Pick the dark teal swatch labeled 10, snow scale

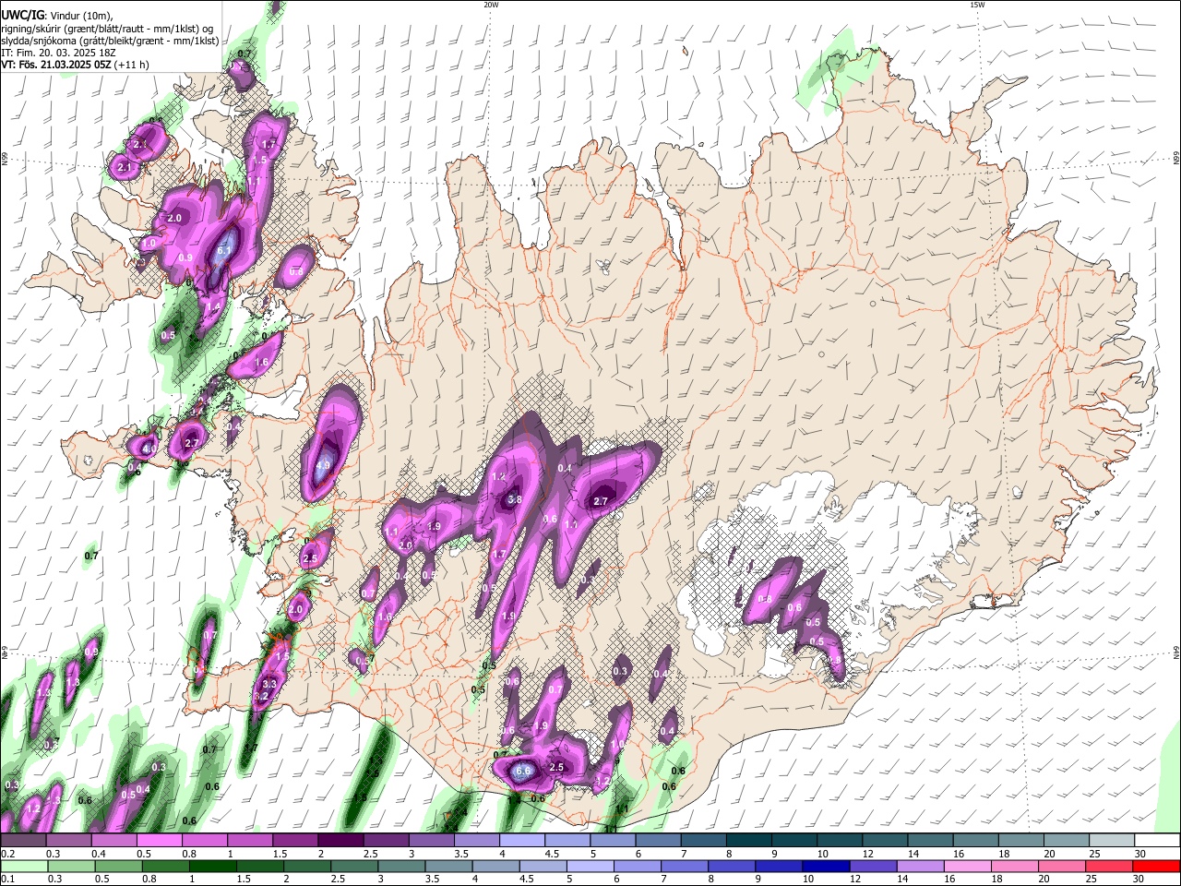(x=840, y=841)
